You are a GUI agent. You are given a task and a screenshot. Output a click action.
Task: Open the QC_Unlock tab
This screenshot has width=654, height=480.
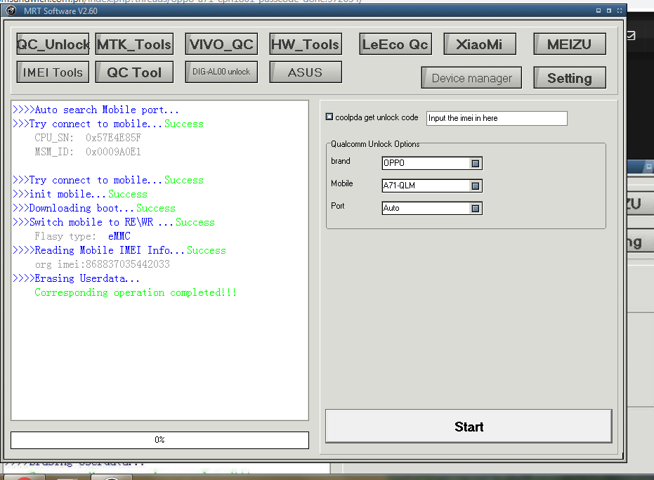click(x=53, y=44)
